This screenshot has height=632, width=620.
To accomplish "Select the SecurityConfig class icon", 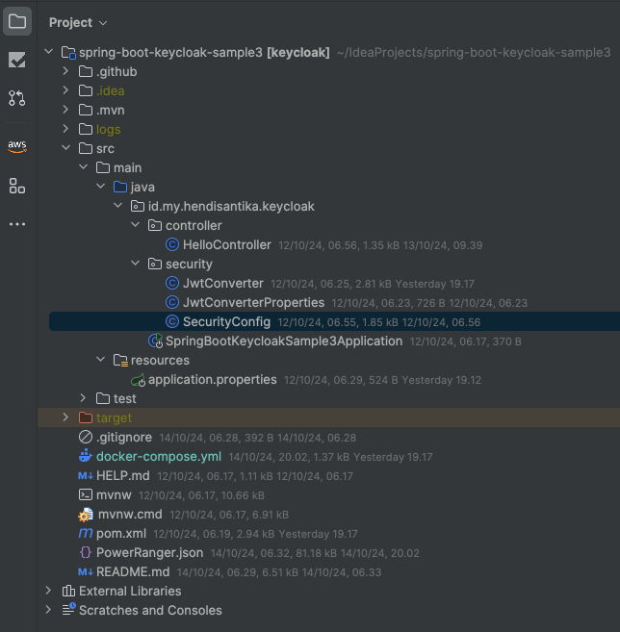I will coord(172,321).
